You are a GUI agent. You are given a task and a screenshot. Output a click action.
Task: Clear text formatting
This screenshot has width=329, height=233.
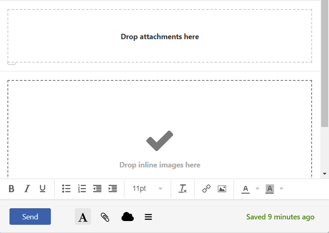[x=183, y=189]
